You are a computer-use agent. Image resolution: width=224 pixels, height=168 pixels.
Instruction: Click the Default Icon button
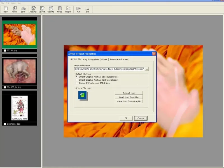(x=129, y=93)
